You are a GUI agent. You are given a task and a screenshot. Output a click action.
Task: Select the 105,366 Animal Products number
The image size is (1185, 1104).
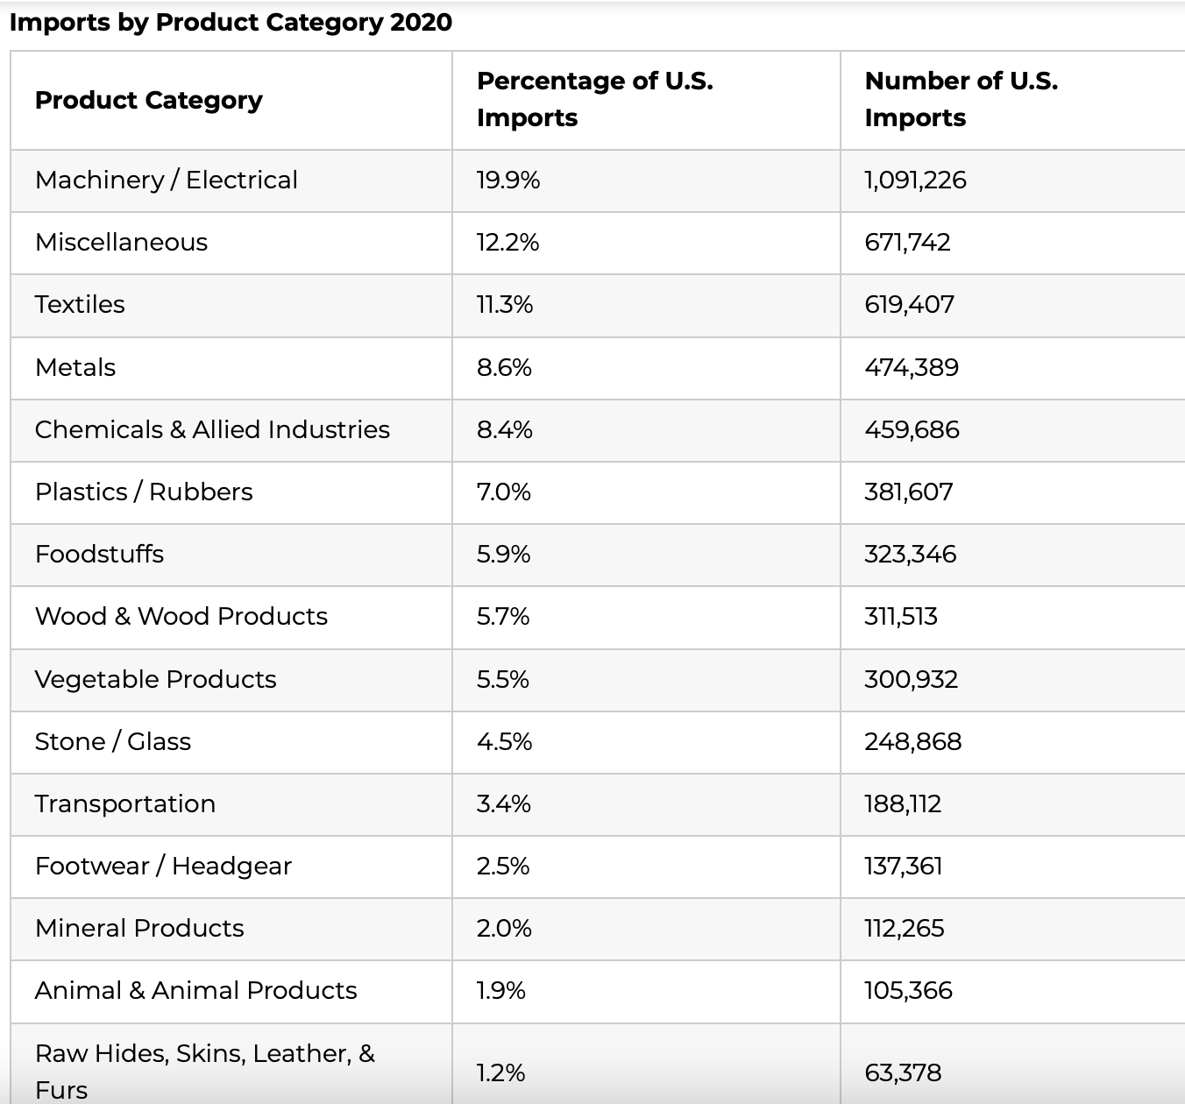[x=908, y=991]
